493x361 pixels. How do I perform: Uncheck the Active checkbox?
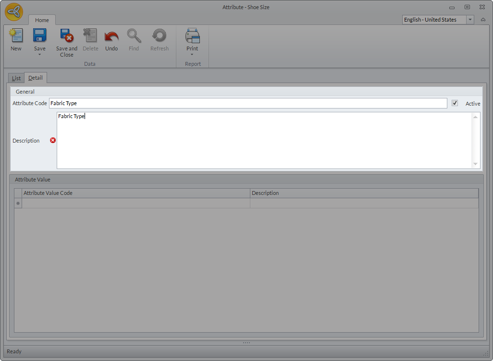455,103
